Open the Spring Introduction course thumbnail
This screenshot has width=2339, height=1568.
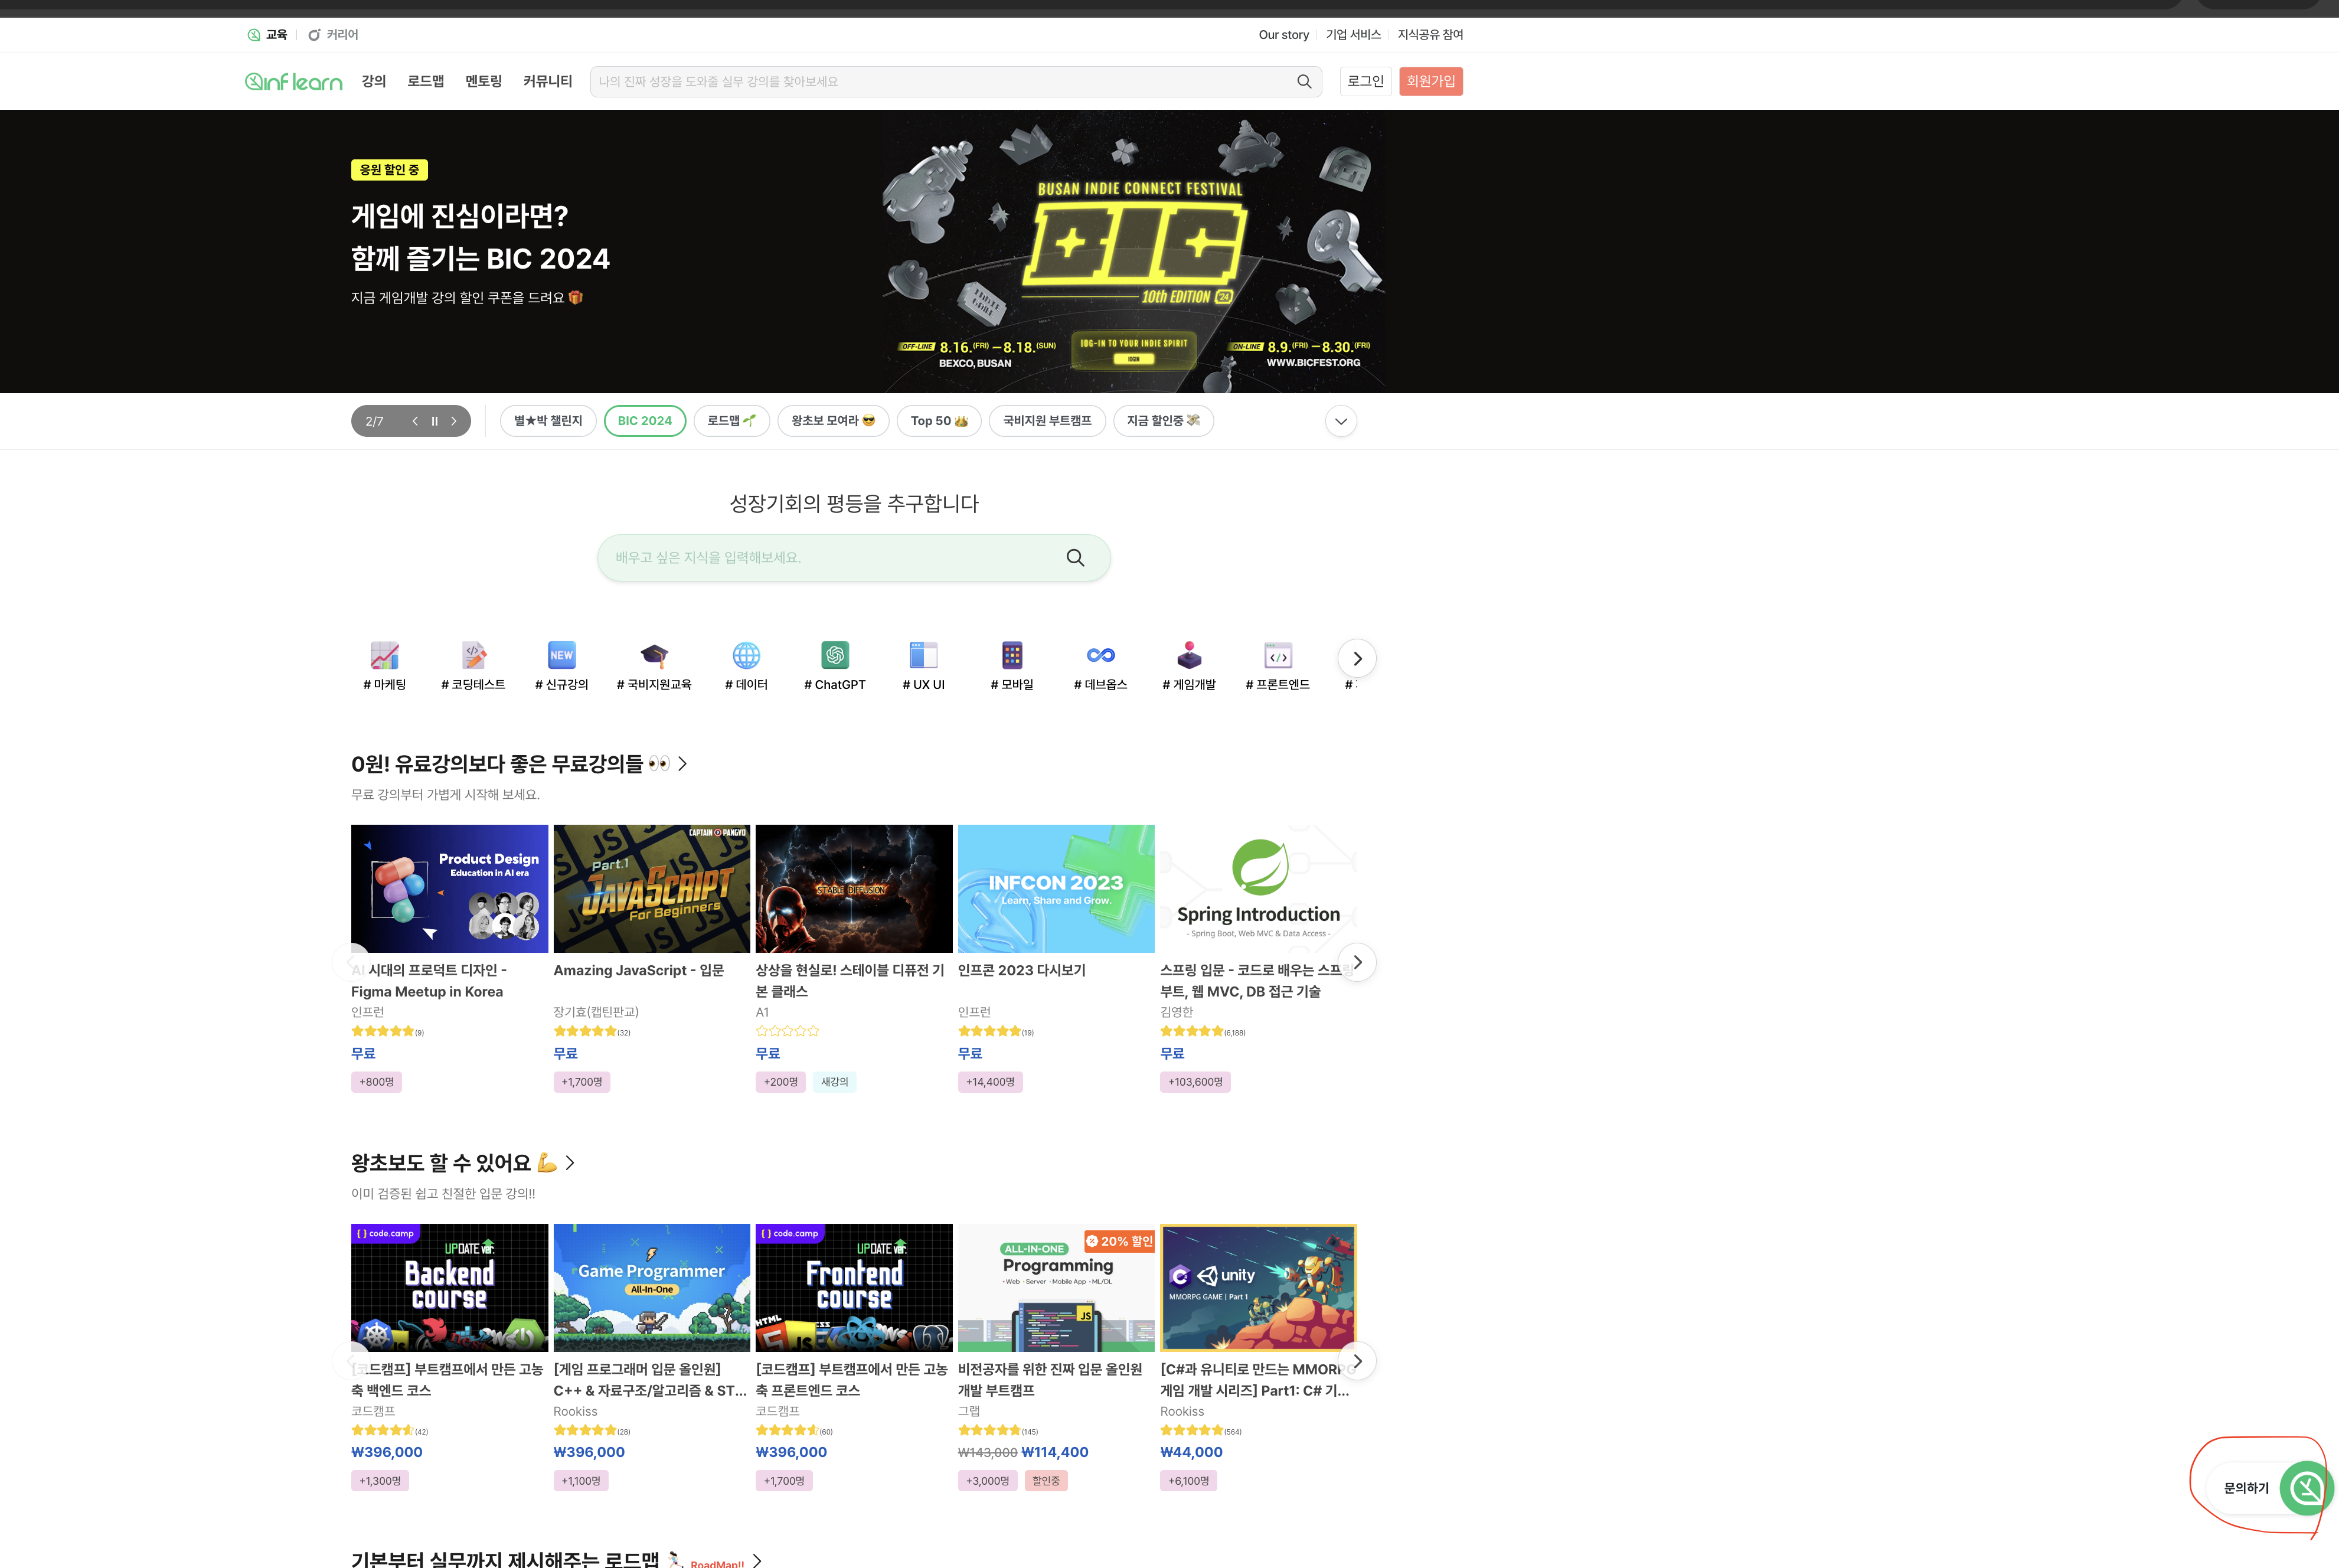pyautogui.click(x=1258, y=889)
